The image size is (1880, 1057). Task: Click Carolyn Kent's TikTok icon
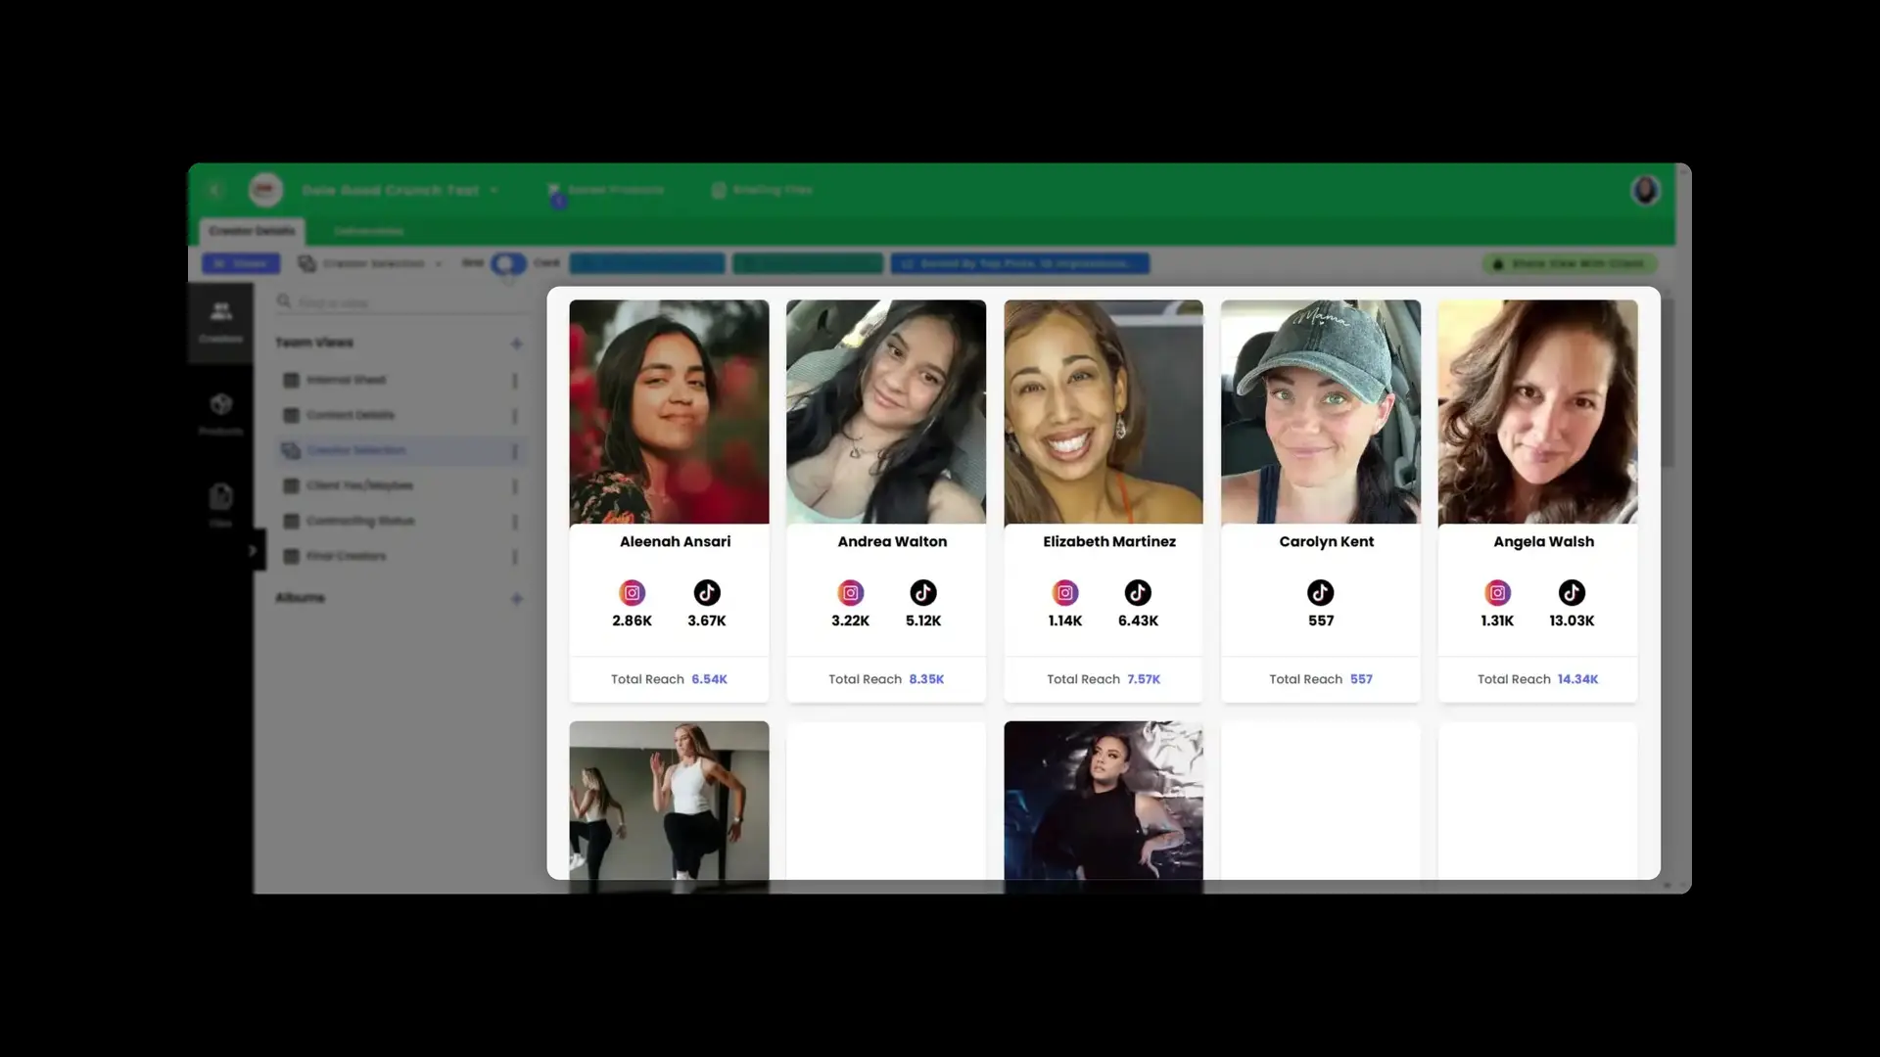pos(1321,592)
